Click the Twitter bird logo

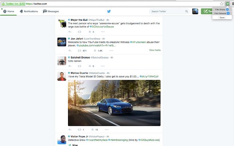point(109,11)
